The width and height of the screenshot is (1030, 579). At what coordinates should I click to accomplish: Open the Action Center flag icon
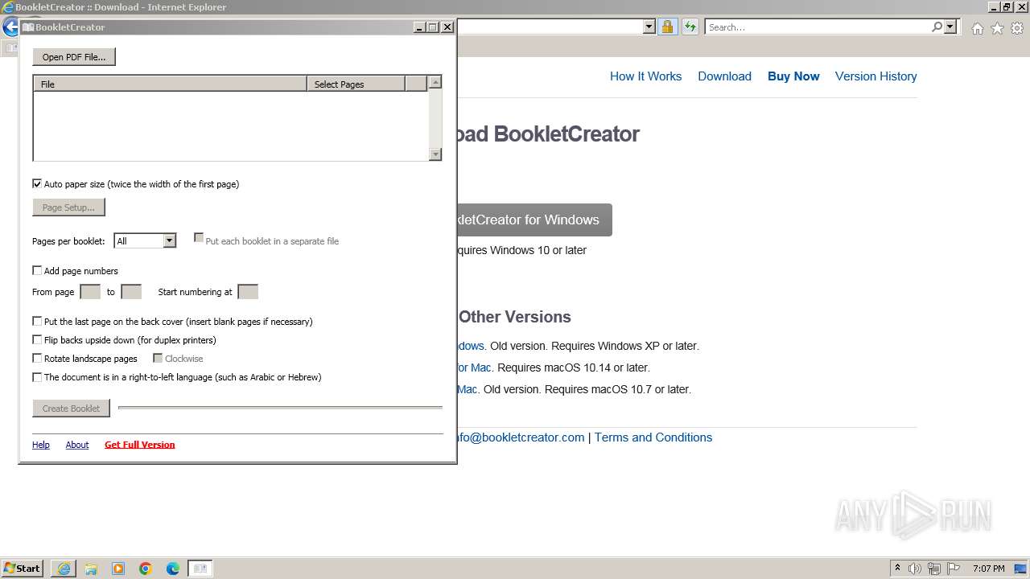954,569
